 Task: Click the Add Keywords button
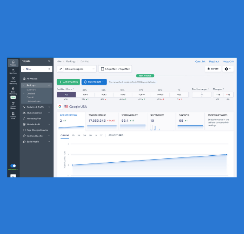pos(68,82)
